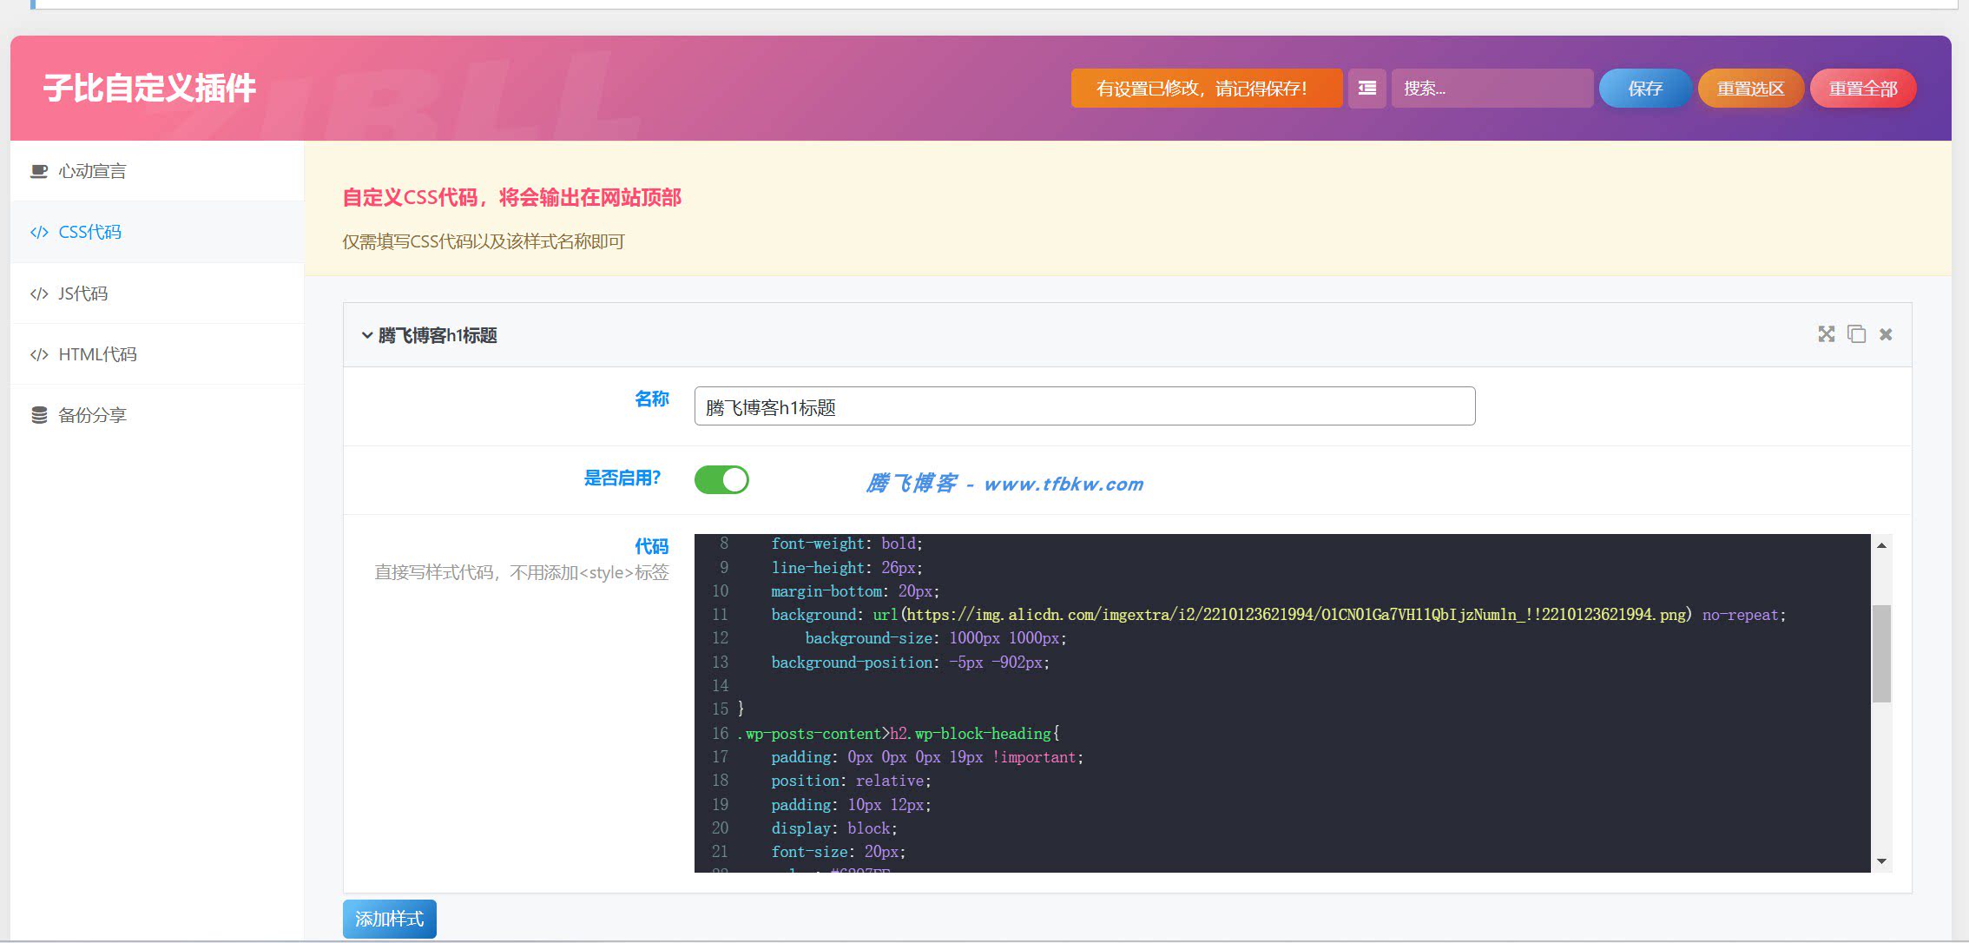Focus the 搜索 search field
Viewport: 1969px width, 943px height.
[x=1492, y=89]
